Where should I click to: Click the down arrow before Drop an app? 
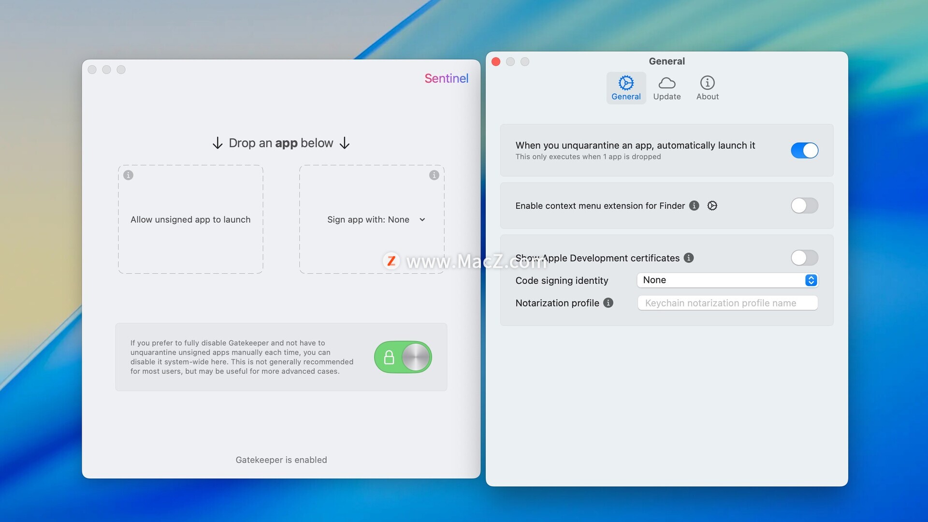(217, 143)
